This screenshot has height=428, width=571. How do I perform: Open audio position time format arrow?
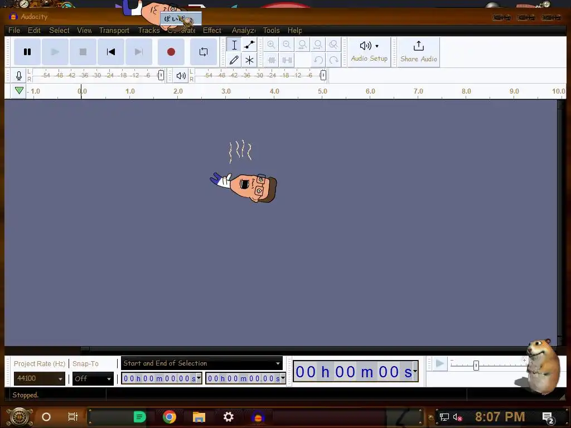[415, 371]
